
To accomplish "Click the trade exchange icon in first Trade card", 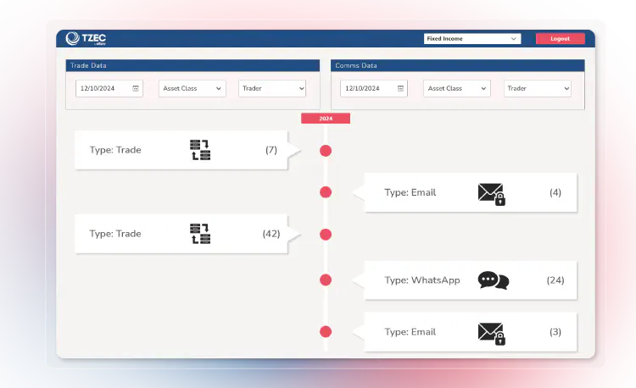I will click(200, 150).
